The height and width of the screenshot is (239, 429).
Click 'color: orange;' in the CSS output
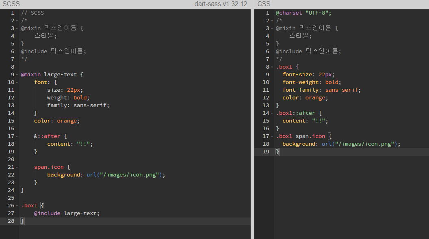tap(305, 98)
